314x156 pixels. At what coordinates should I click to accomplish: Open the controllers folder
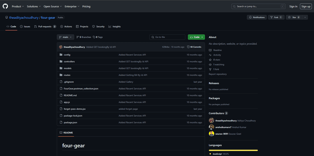tap(69, 61)
